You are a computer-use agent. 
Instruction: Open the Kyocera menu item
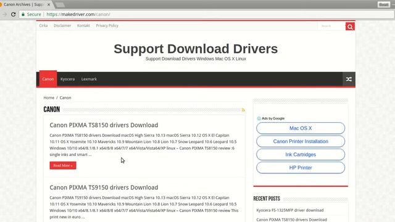(67, 79)
